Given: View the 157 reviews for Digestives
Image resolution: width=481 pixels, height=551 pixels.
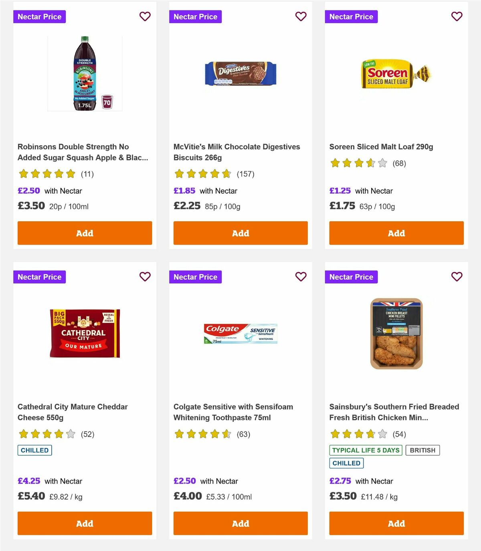Looking at the screenshot, I should pos(246,174).
